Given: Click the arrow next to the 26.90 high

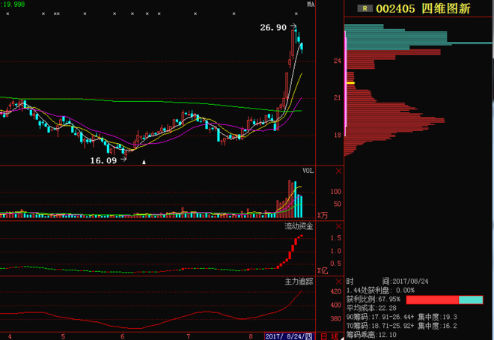Looking at the screenshot, I should coord(294,28).
